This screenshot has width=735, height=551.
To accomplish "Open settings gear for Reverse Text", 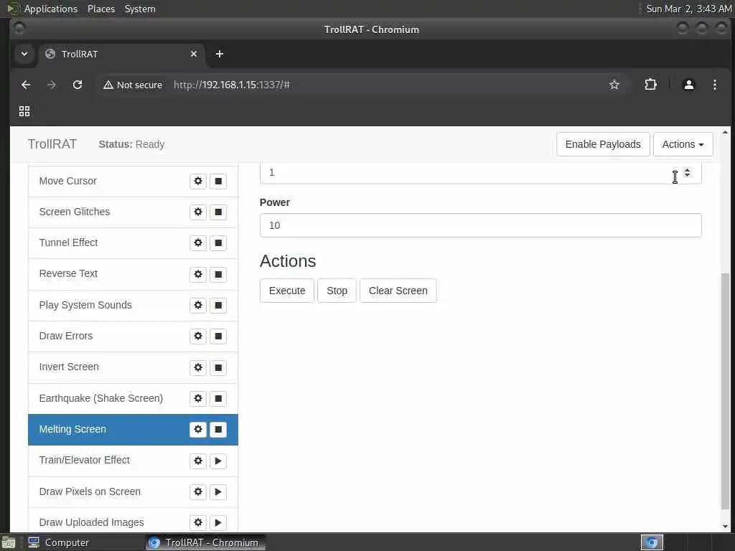I will point(198,274).
